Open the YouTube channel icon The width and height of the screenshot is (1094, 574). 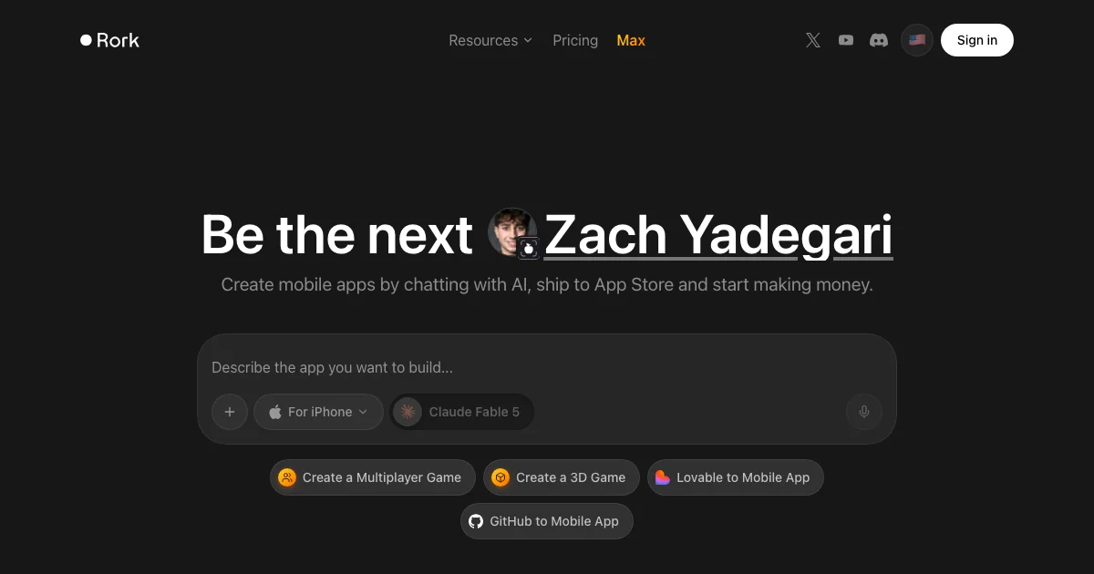pyautogui.click(x=846, y=40)
